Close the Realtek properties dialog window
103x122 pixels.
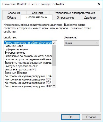[99, 4]
